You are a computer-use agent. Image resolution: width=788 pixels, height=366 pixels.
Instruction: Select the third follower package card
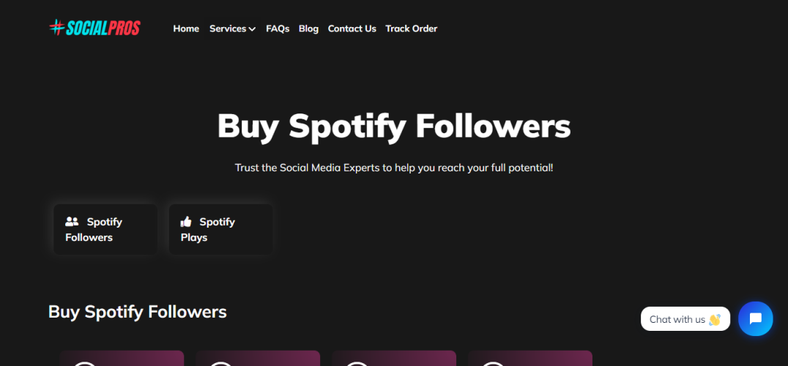click(393, 359)
